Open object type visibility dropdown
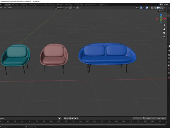 click(137, 8)
